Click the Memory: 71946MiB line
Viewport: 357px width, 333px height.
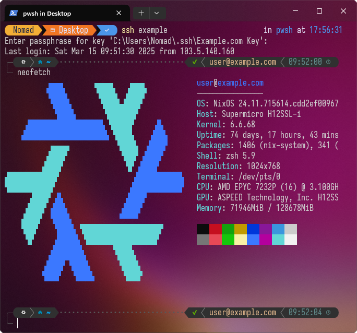(255, 208)
